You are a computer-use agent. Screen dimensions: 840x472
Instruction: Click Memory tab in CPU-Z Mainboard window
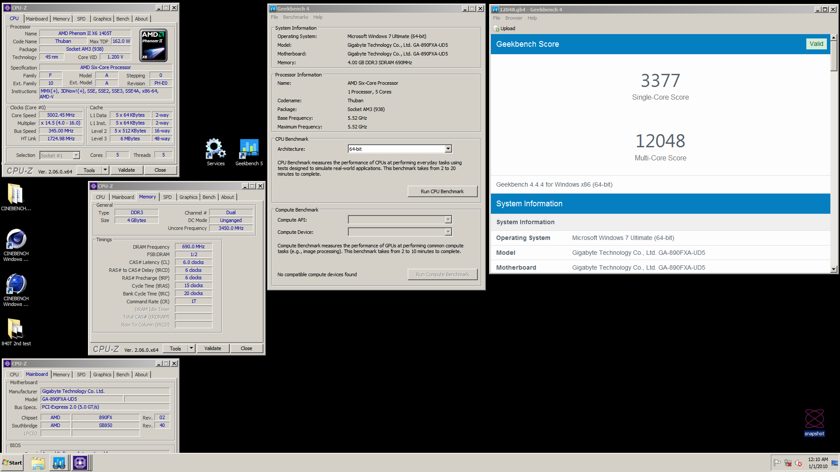pyautogui.click(x=61, y=375)
